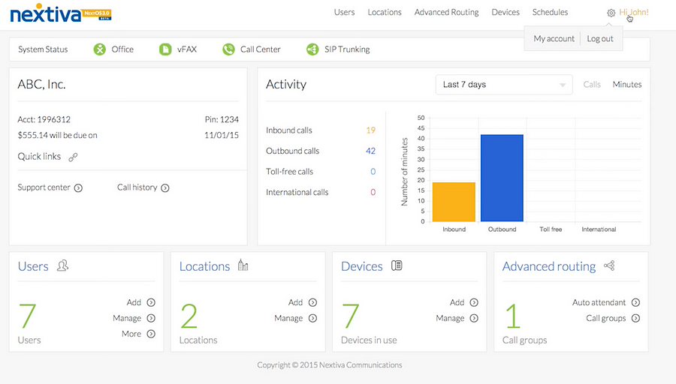The height and width of the screenshot is (384, 676).
Task: Open the Call history link
Action: click(137, 187)
